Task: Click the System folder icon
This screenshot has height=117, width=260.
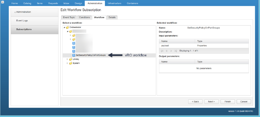Action: click(x=71, y=63)
